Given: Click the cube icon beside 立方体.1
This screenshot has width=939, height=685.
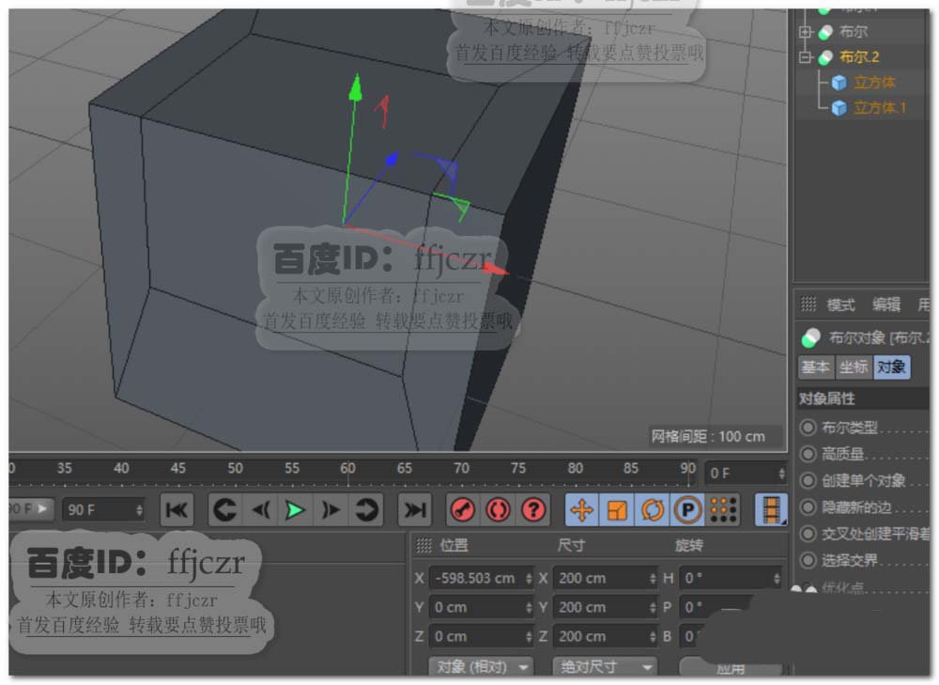Looking at the screenshot, I should click(839, 108).
